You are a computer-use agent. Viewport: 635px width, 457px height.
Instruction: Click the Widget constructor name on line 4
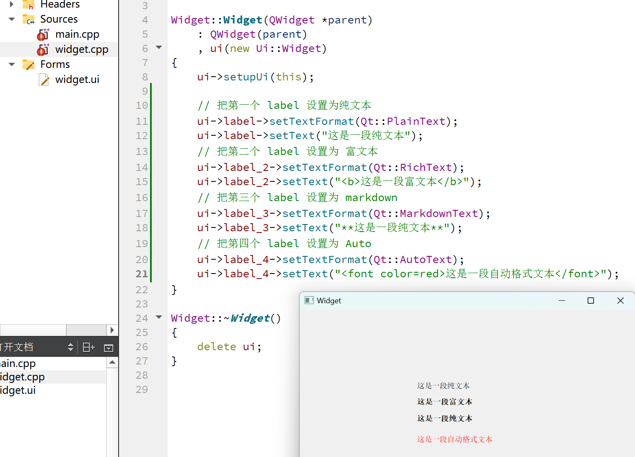click(243, 20)
